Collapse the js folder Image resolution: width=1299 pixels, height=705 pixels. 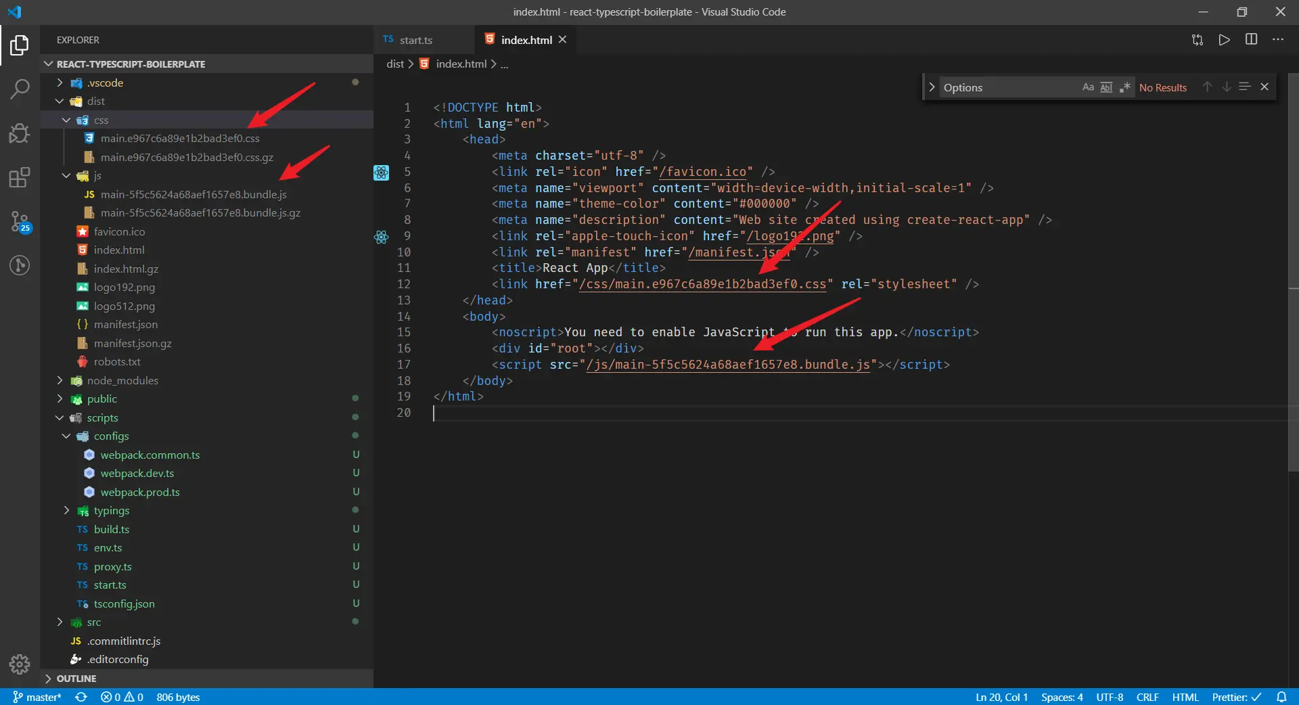pyautogui.click(x=66, y=176)
